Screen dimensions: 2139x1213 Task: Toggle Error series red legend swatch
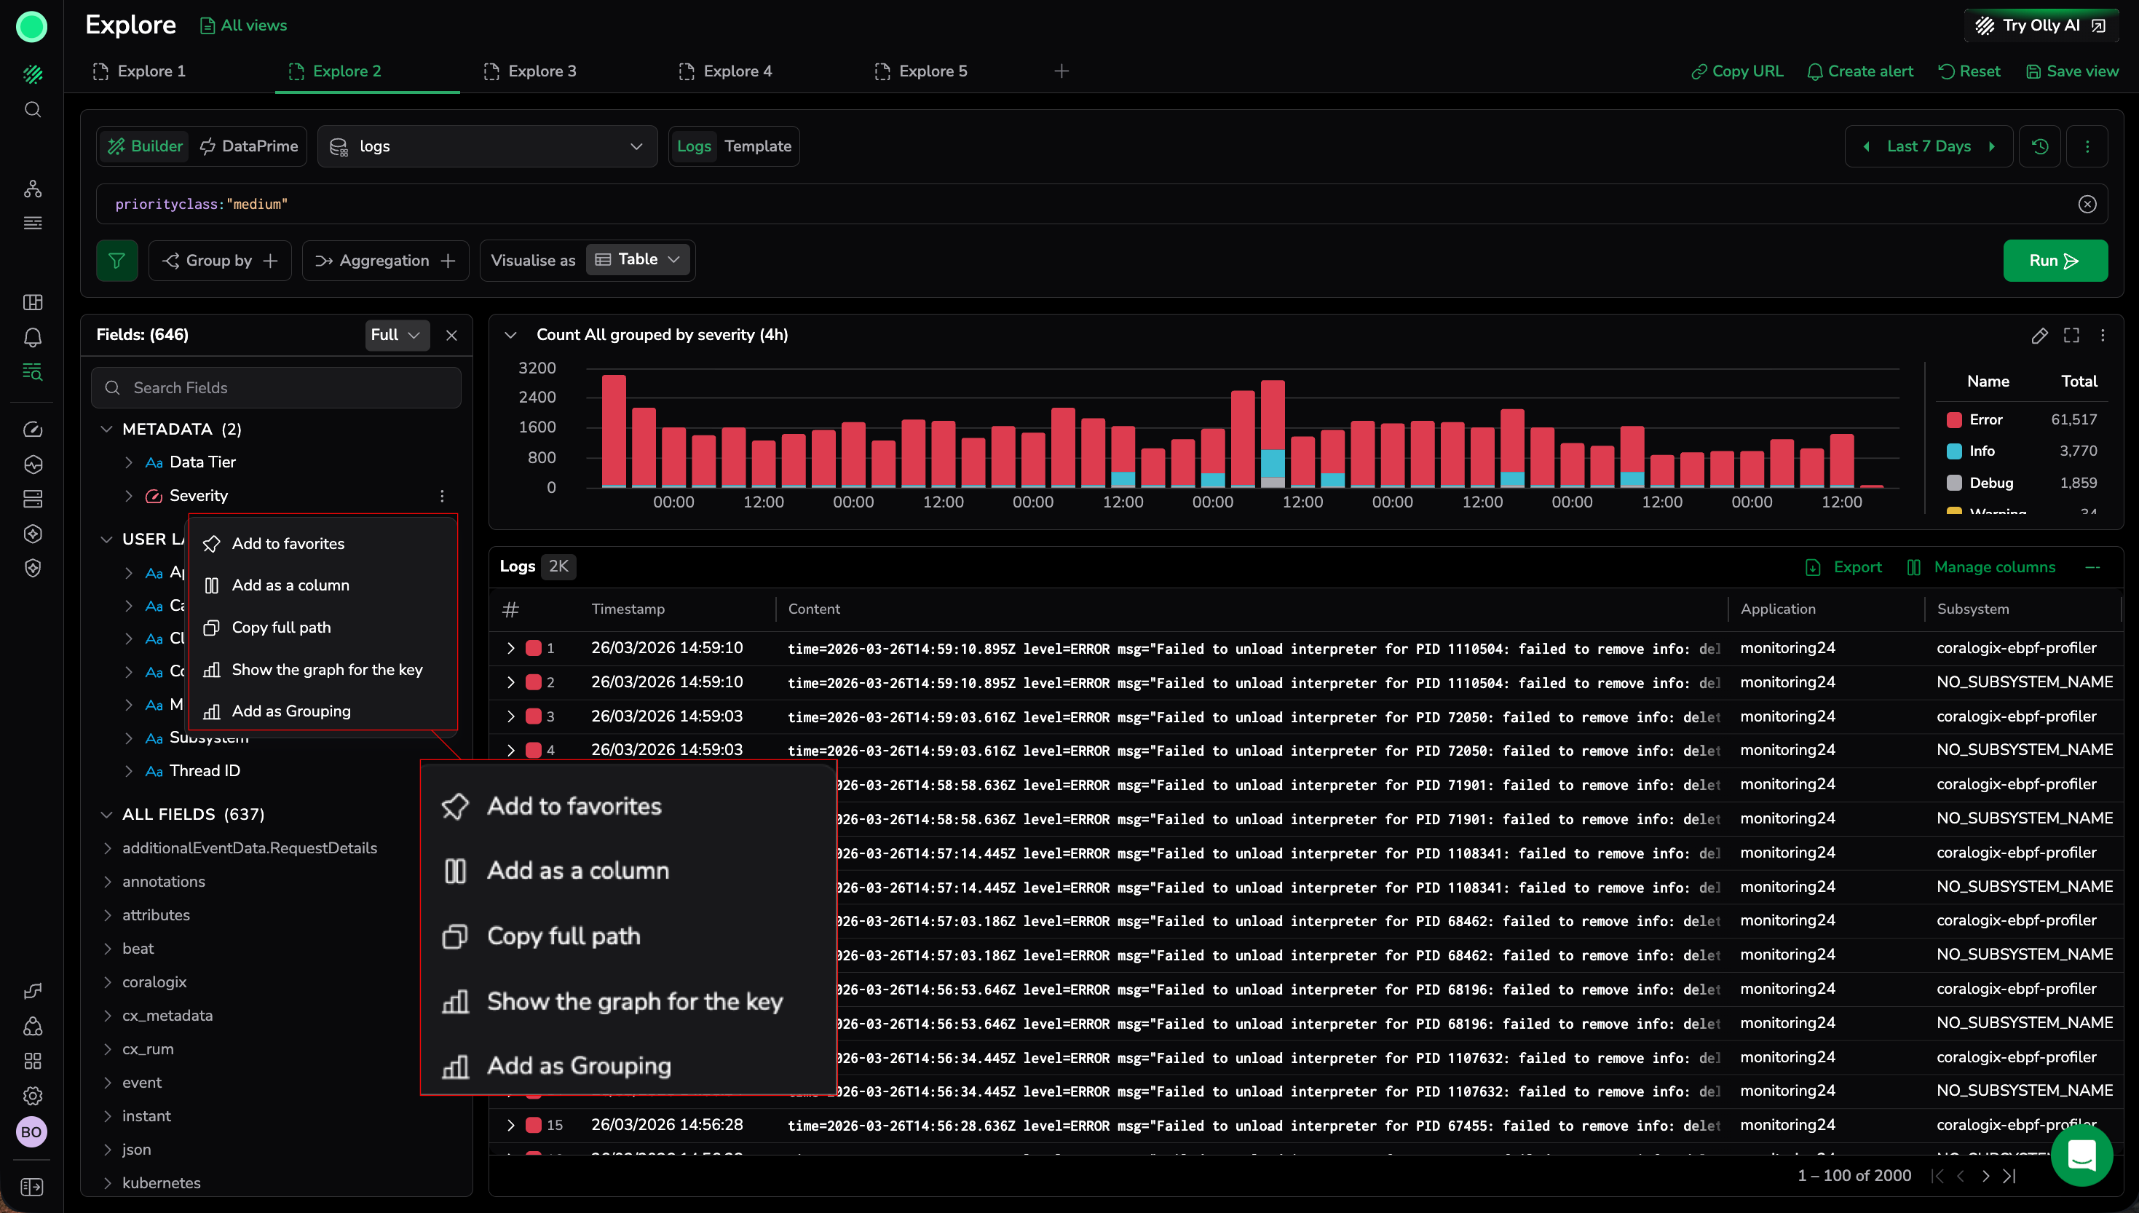1954,420
